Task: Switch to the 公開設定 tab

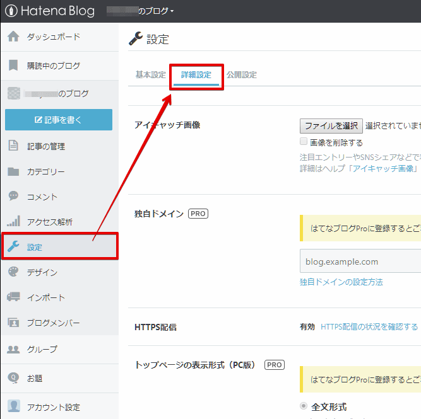Action: (242, 75)
